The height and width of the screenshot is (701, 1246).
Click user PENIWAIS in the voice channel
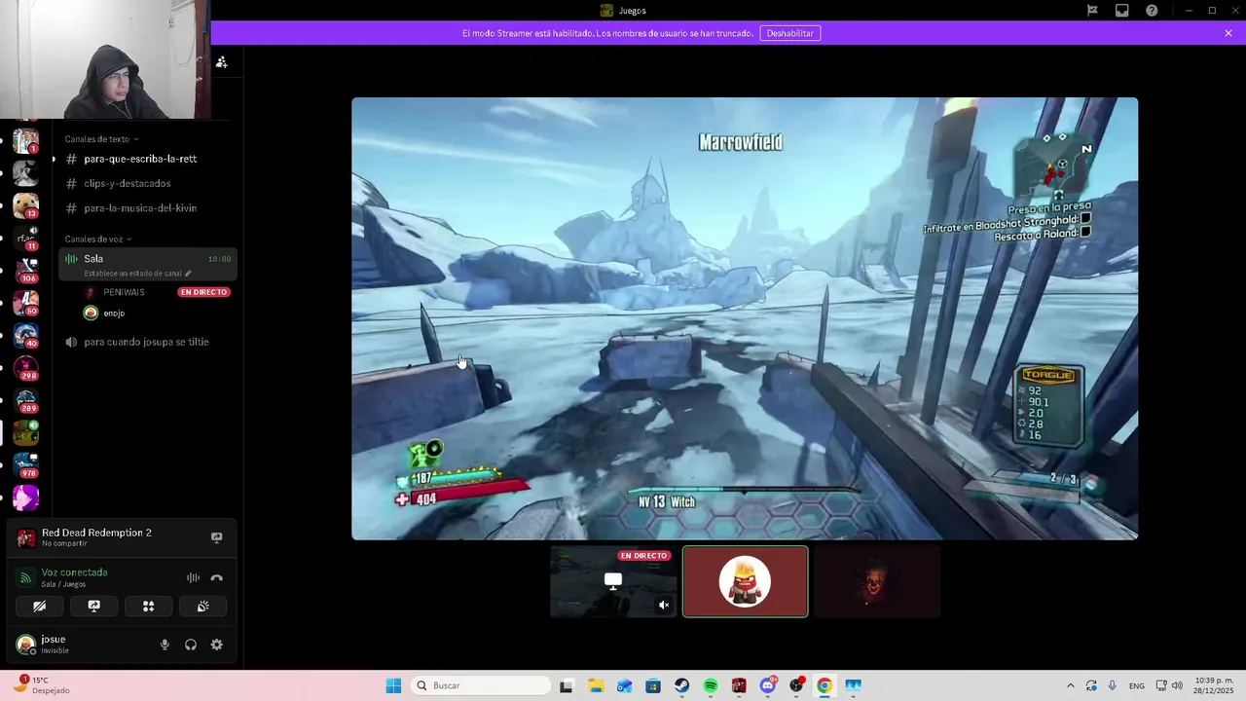coord(124,292)
